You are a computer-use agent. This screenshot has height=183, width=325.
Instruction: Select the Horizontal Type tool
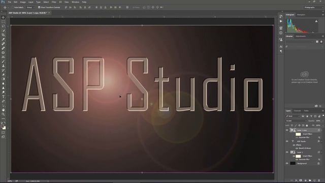tap(3, 97)
